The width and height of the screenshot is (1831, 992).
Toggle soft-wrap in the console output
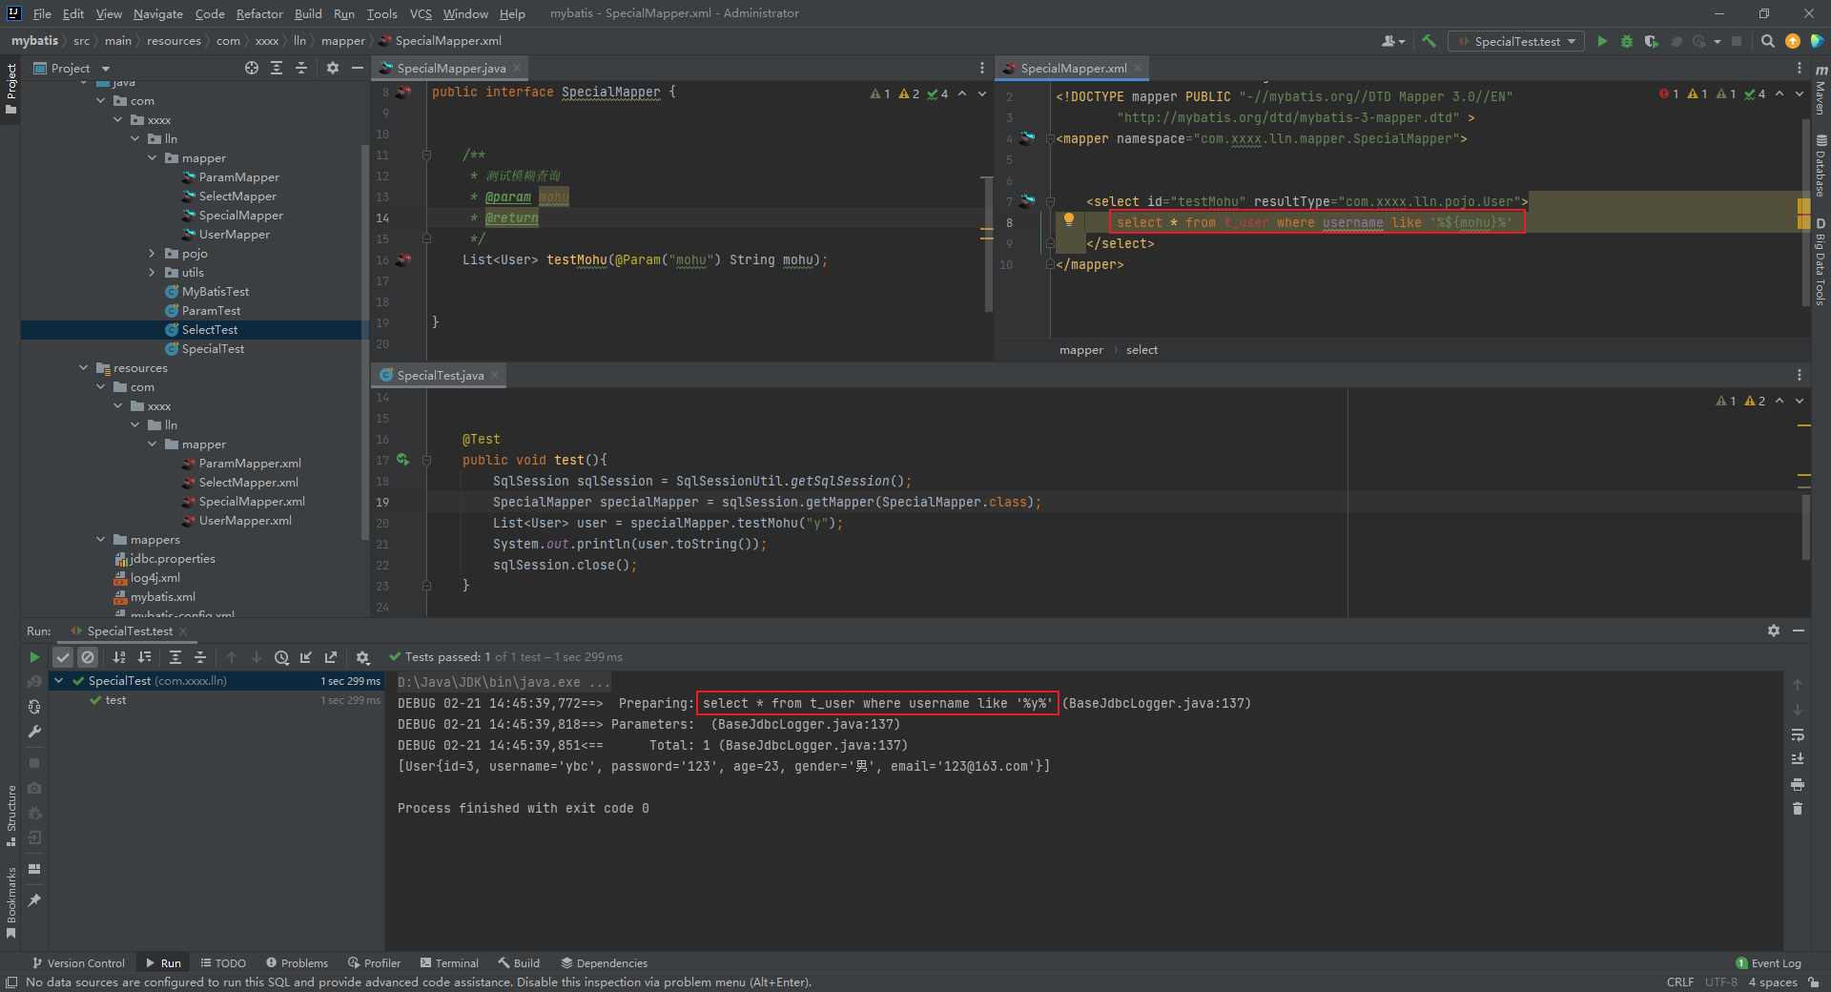1798,734
